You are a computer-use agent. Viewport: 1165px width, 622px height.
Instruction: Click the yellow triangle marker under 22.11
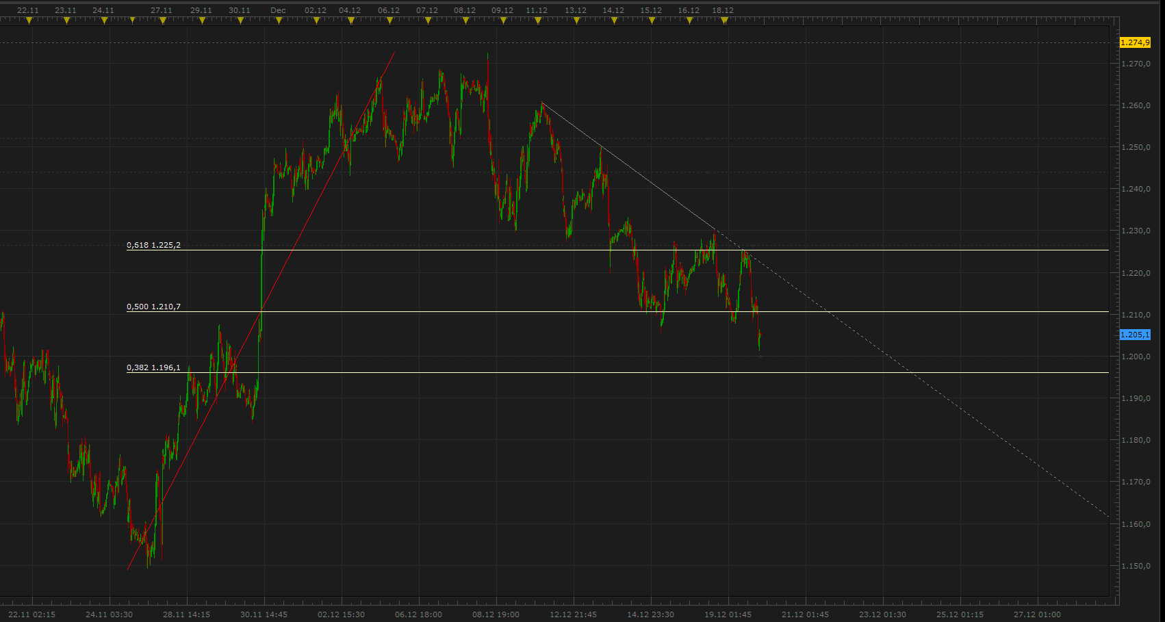(x=29, y=21)
